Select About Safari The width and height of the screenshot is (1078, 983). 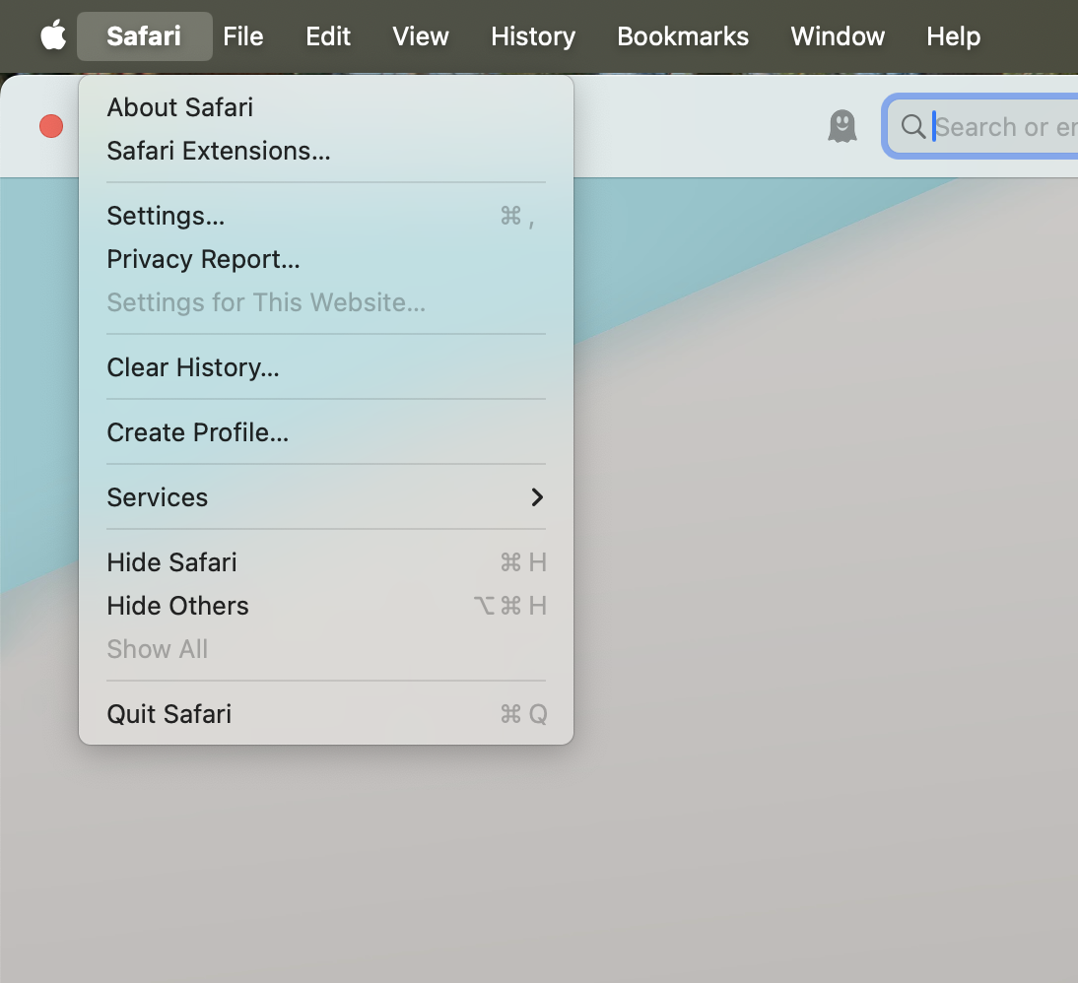[x=179, y=107]
